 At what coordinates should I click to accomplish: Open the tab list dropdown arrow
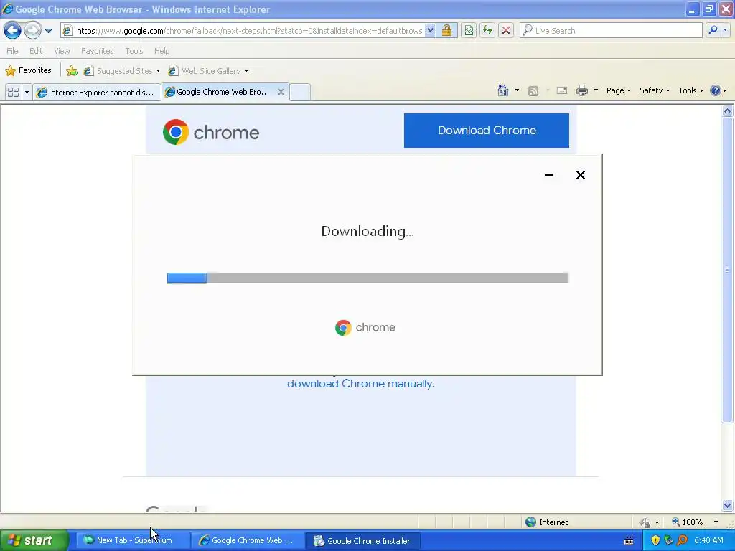[x=27, y=93]
